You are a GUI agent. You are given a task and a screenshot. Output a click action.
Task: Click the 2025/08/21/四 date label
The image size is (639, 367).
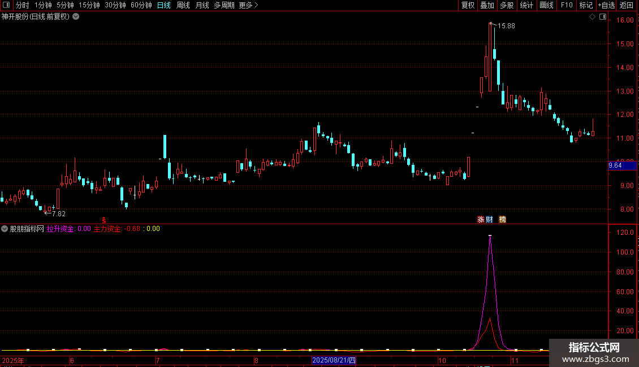(334, 360)
